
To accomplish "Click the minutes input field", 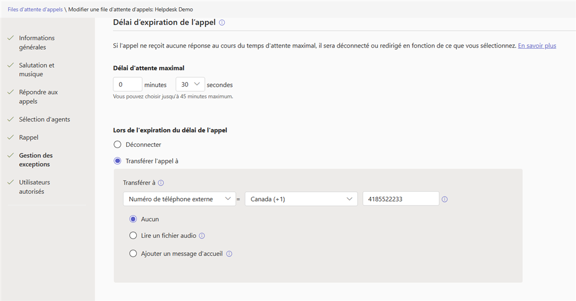I will pyautogui.click(x=127, y=84).
